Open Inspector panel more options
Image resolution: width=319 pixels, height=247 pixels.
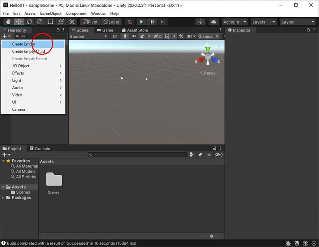tap(314, 30)
